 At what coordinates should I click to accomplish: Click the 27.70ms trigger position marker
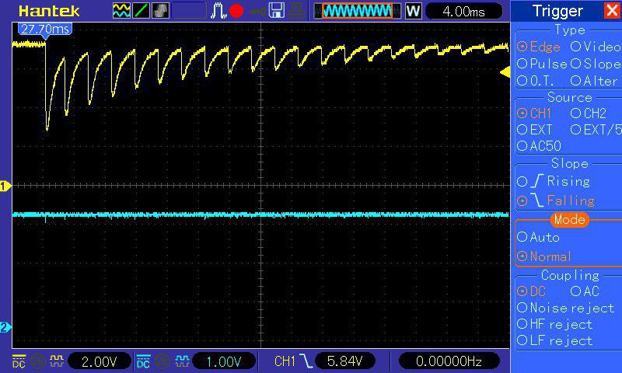click(45, 30)
